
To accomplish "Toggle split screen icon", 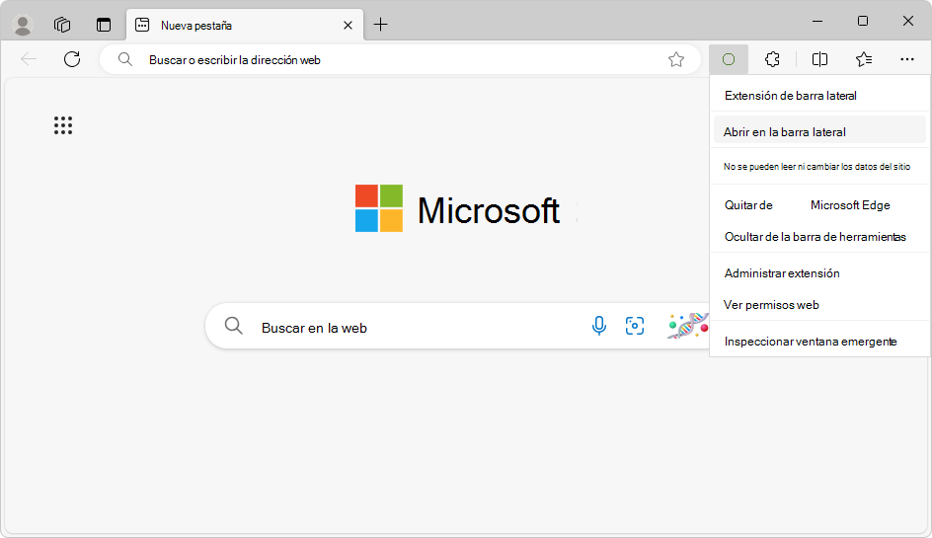I will click(819, 59).
